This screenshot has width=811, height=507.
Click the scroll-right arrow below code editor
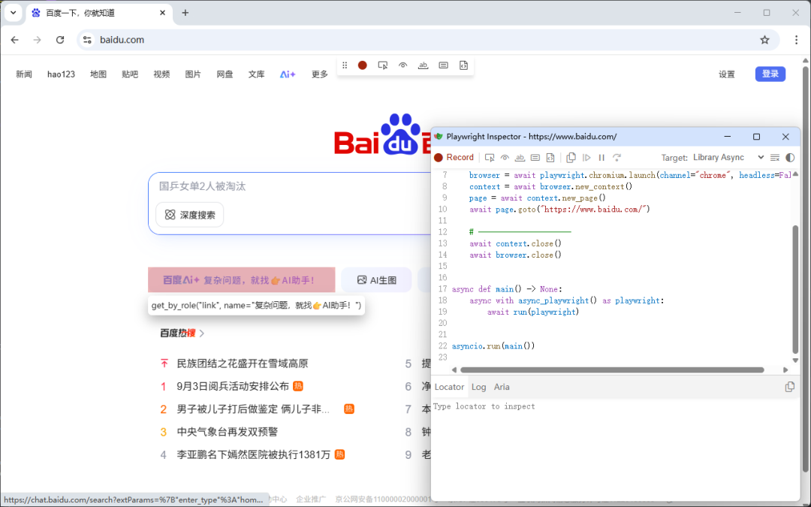785,370
